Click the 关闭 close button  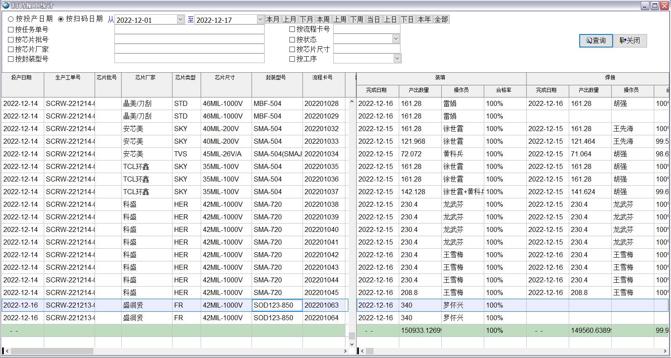tap(630, 41)
